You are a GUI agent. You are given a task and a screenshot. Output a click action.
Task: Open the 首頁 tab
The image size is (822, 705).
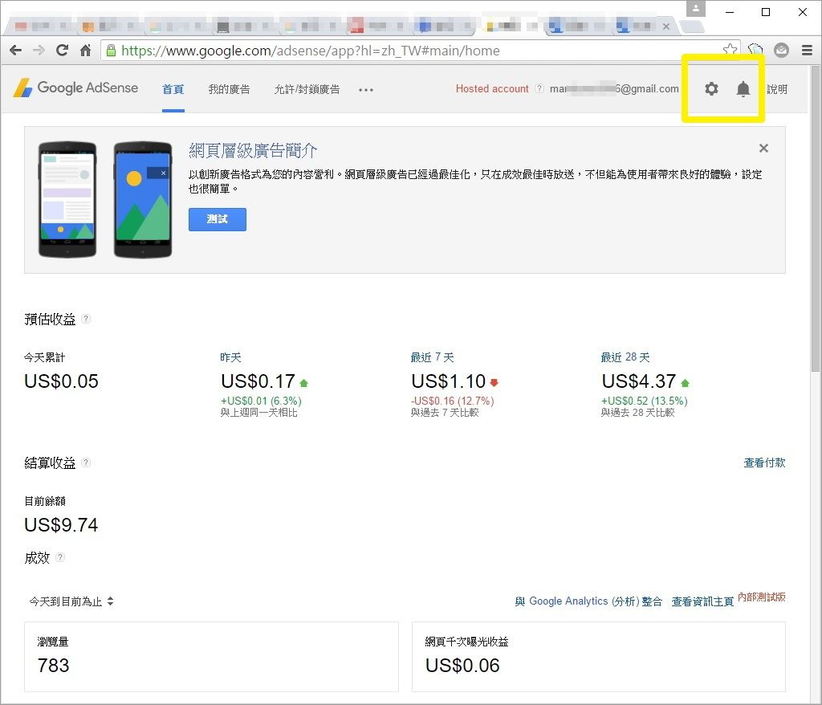(x=173, y=89)
